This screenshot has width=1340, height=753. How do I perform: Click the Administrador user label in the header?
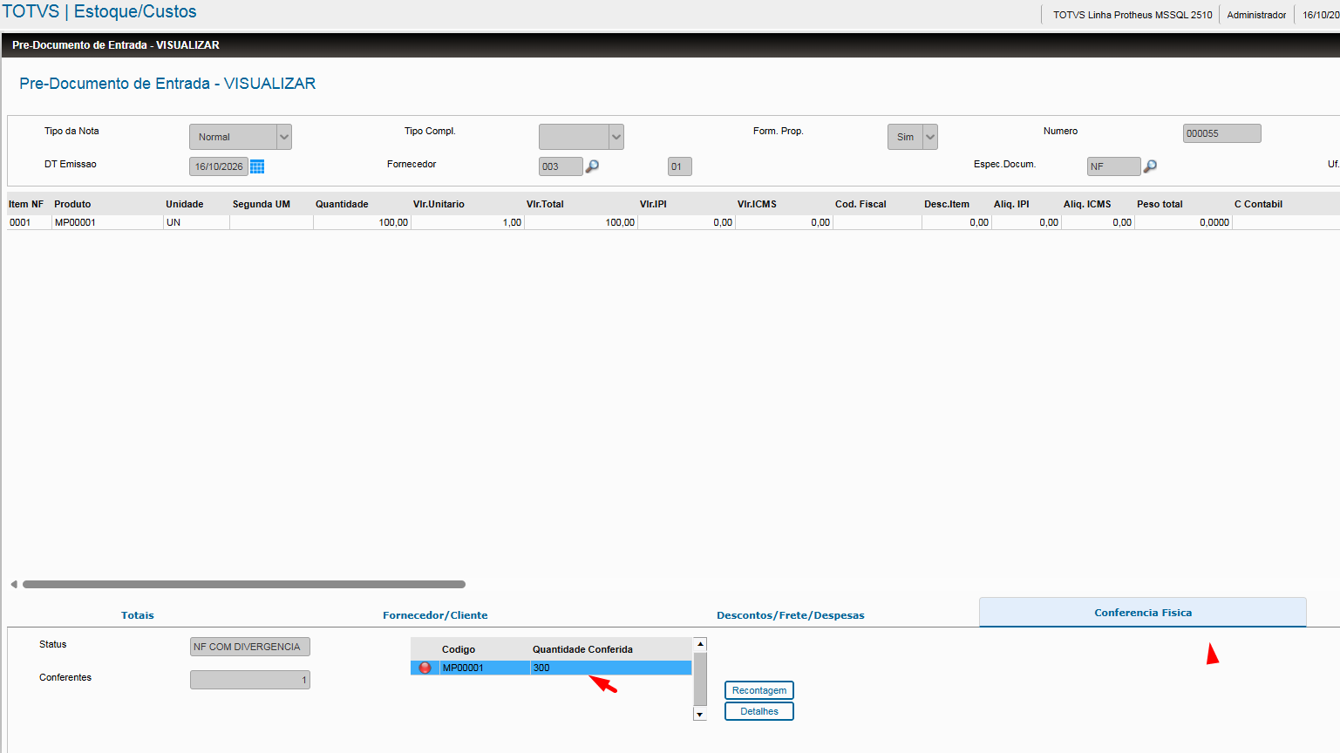pyautogui.click(x=1256, y=15)
